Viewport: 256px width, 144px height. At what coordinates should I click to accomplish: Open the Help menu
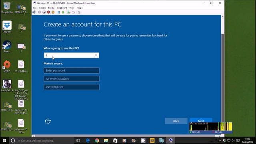[79, 8]
